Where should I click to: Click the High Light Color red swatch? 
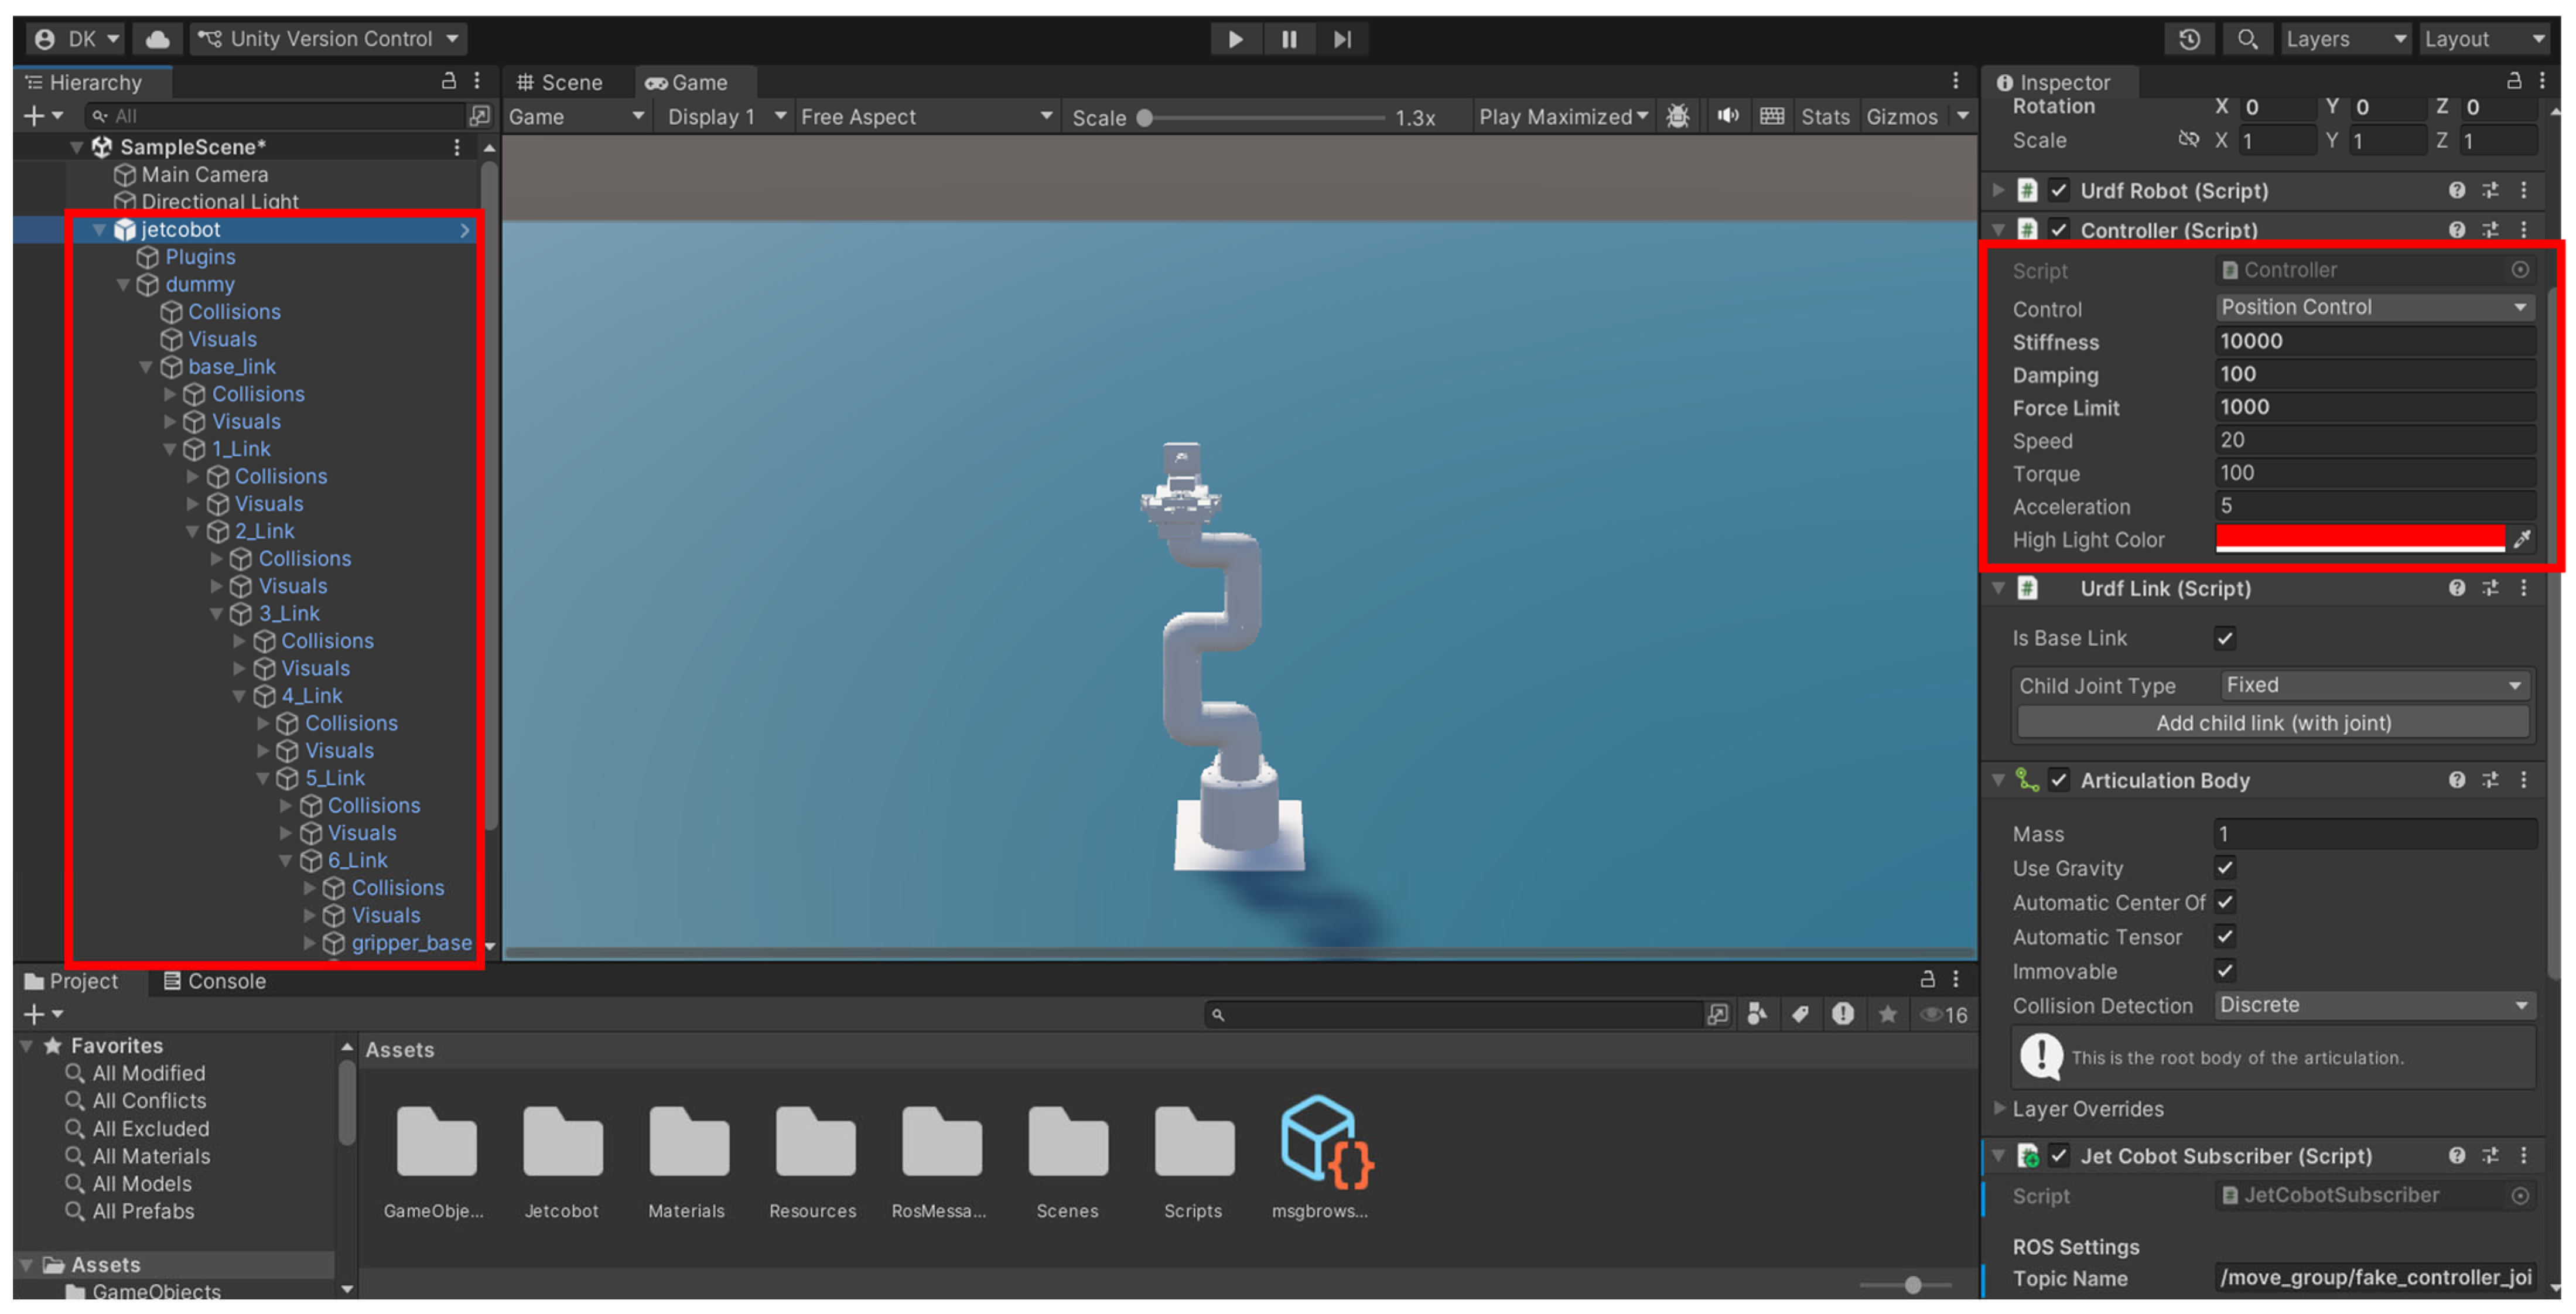(2360, 538)
